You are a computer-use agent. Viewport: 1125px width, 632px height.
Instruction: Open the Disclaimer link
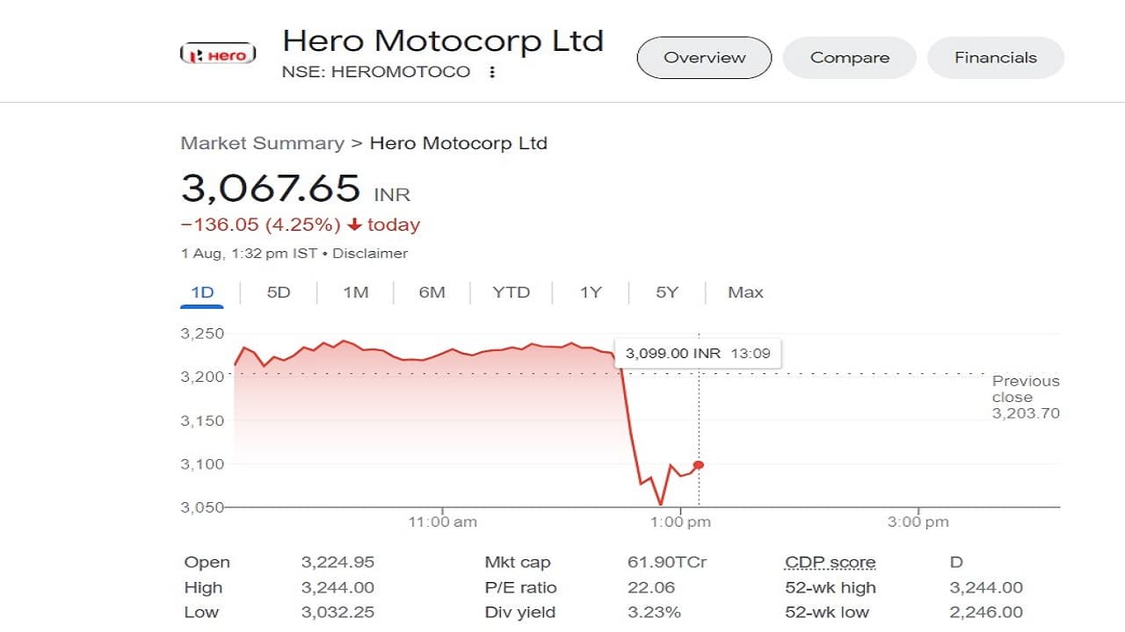[370, 253]
